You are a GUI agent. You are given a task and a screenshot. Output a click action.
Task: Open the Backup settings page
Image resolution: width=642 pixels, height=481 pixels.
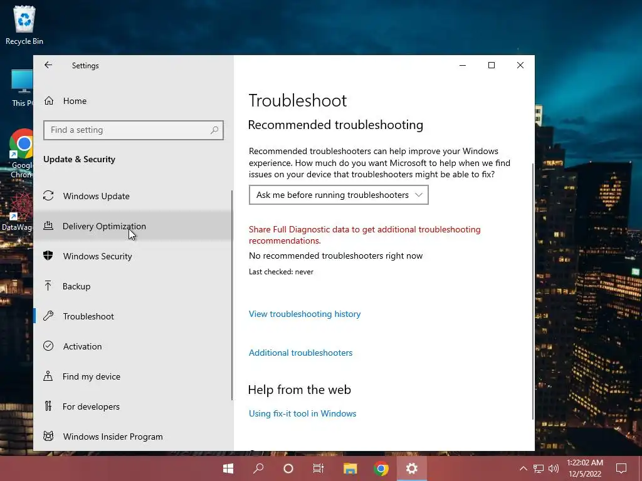133,286
